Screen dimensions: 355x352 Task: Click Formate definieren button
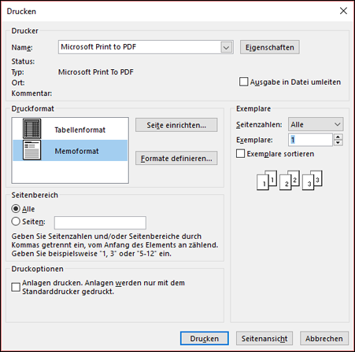pos(176,158)
